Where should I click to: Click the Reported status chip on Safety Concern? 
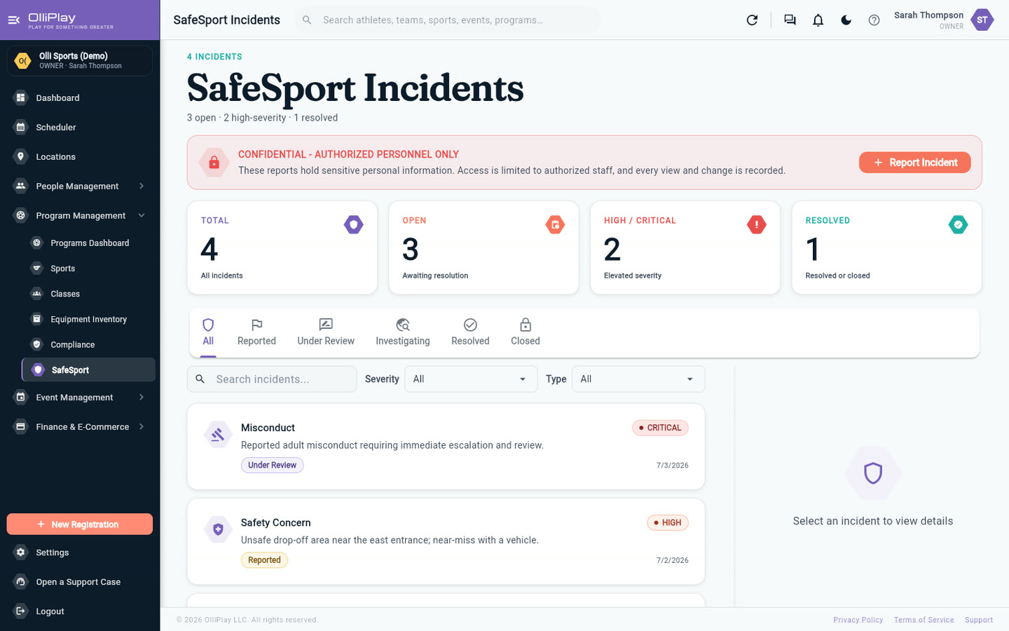[264, 559]
